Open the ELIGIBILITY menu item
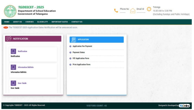The width and height of the screenshot is (194, 110). tap(42, 22)
